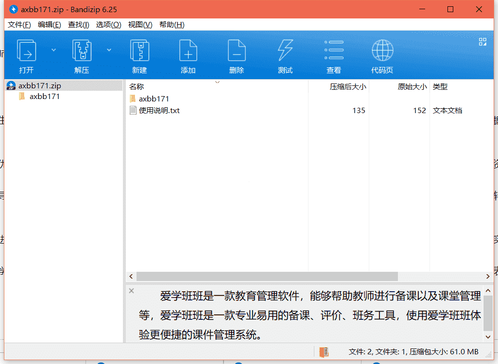Click the horizontal scrollbar thumb in file list
This screenshot has height=364, width=498.
pos(267,277)
